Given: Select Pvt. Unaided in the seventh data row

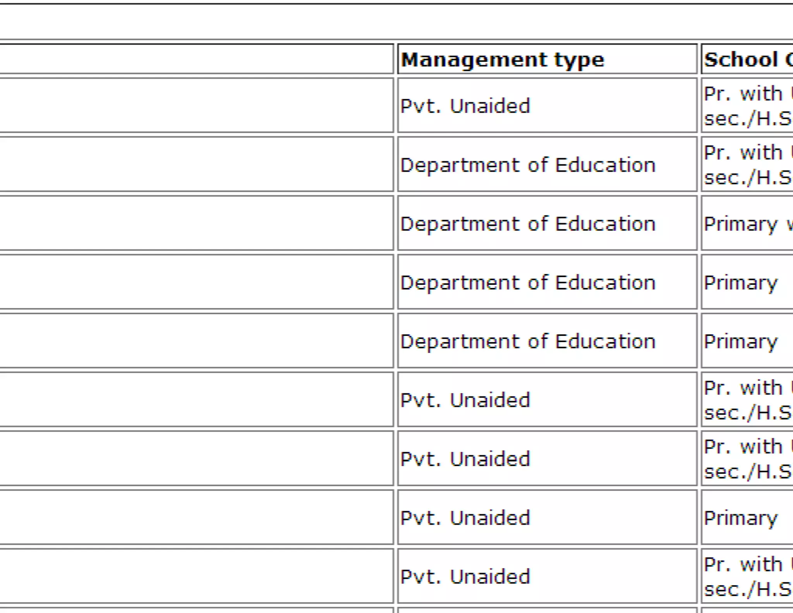Looking at the screenshot, I should coord(465,459).
